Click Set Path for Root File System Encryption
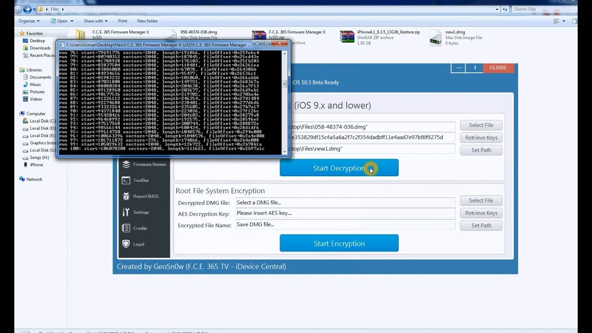592x333 pixels. [481, 225]
